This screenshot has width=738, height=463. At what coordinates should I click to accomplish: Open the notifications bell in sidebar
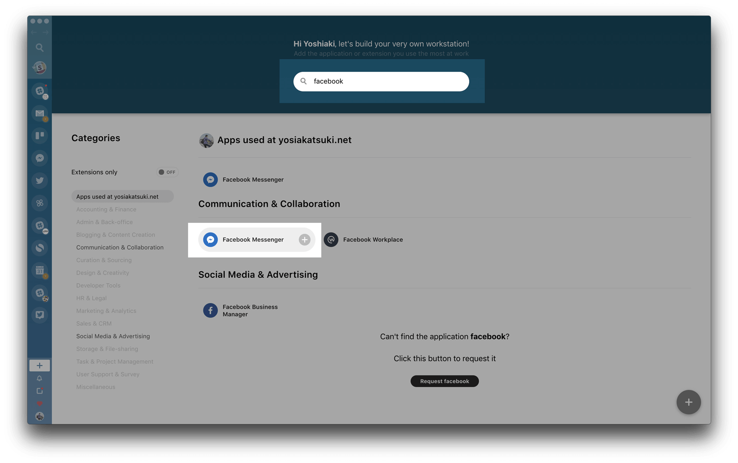coord(40,379)
